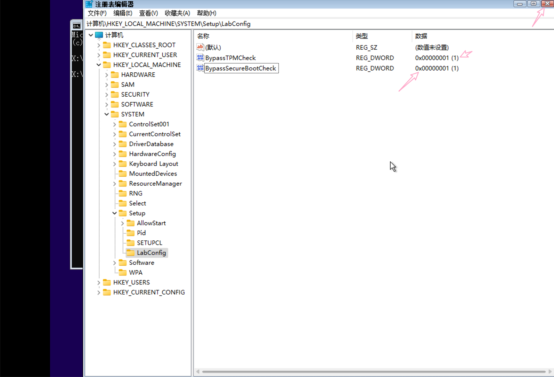Click the computer icon at tree root
Image resolution: width=554 pixels, height=377 pixels.
(99, 35)
